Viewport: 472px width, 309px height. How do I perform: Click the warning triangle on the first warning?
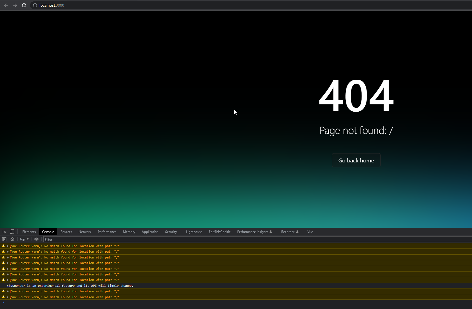pyautogui.click(x=3, y=246)
